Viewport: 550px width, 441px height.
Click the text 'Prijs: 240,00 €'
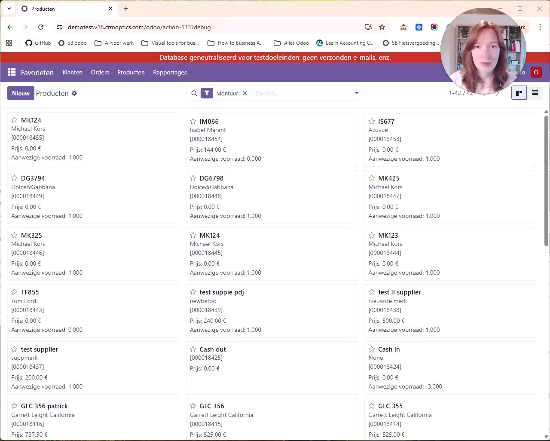(x=208, y=321)
